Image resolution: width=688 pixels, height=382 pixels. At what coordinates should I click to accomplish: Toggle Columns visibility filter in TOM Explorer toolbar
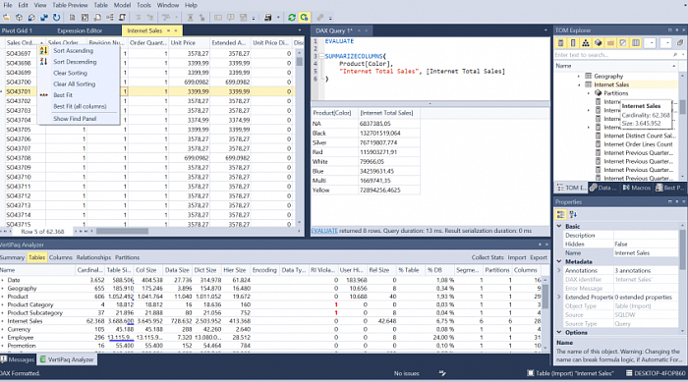[573, 43]
